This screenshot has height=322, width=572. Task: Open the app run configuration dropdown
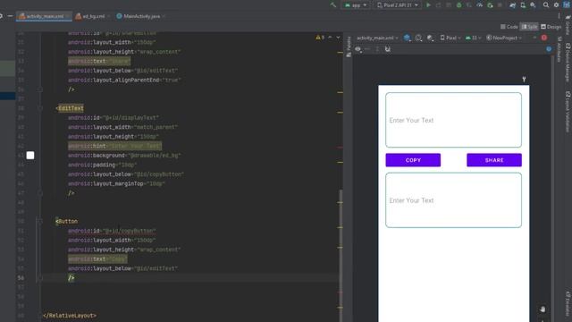coord(356,5)
